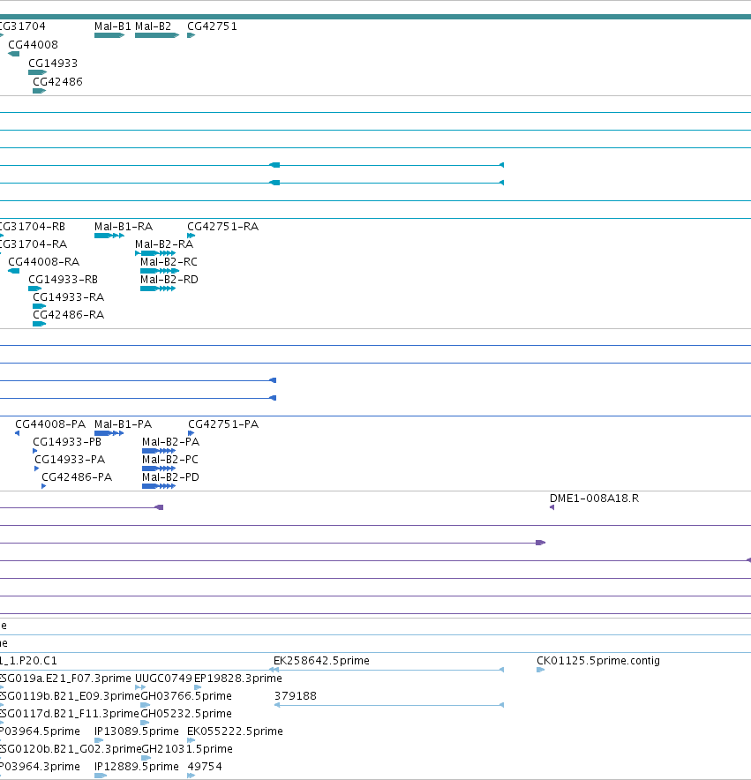Open the CG14933-RA transcript label
This screenshot has width=751, height=780.
(x=69, y=297)
